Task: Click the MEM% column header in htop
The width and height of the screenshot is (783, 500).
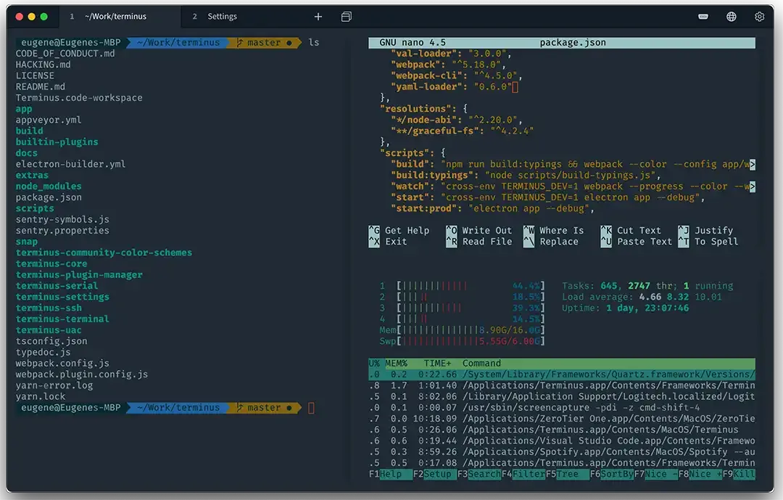Action: tap(396, 364)
